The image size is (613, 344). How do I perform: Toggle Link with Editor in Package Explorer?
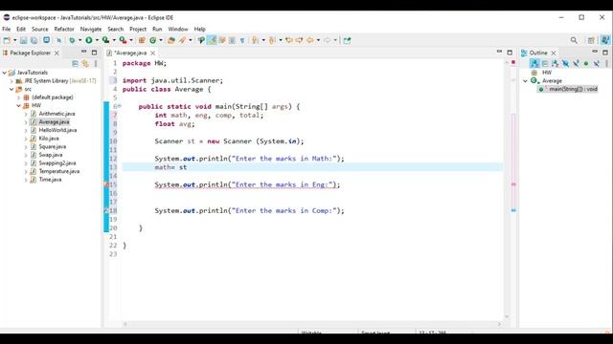pyautogui.click(x=85, y=64)
